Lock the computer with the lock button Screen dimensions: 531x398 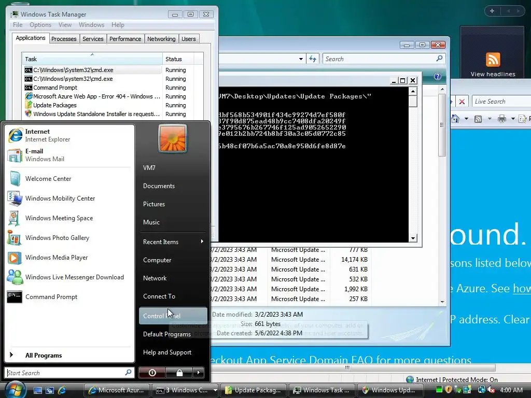pyautogui.click(x=179, y=373)
